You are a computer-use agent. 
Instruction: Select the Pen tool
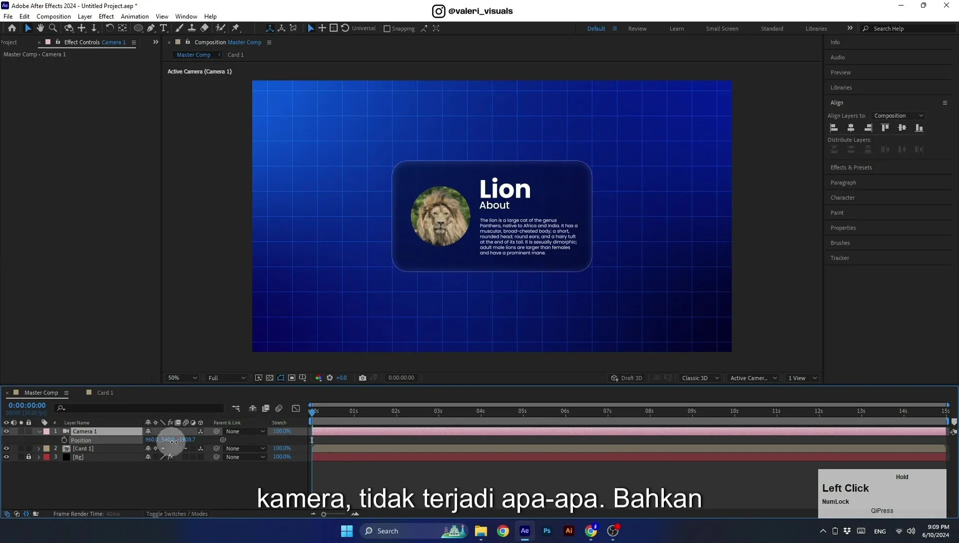(x=151, y=28)
